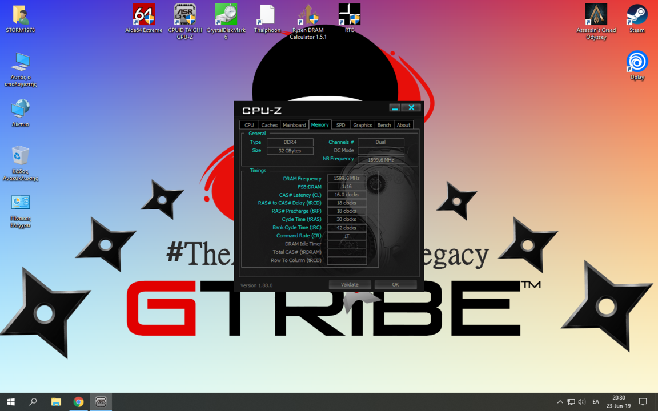Open the This PC (Αυτός ο υπολογιστής) icon
The height and width of the screenshot is (411, 658).
coord(20,70)
